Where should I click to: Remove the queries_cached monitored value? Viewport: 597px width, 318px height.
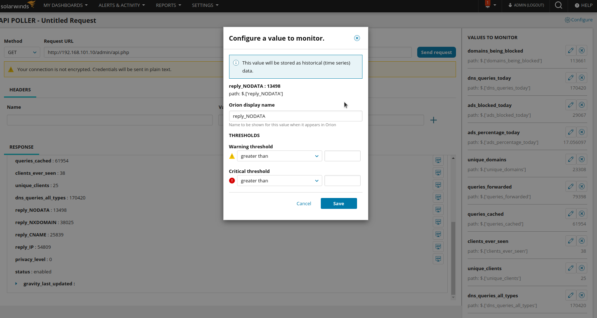pos(582,214)
